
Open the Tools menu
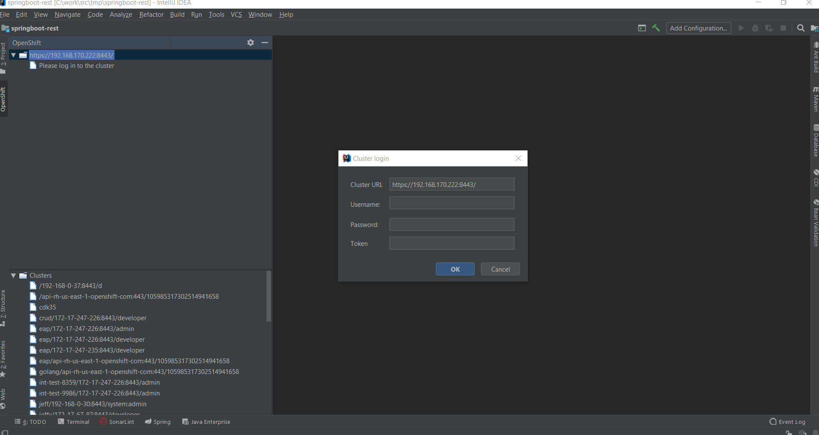click(217, 14)
